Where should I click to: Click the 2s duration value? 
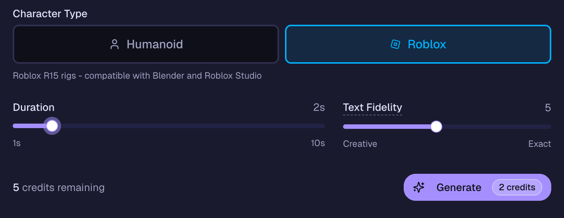click(x=319, y=108)
